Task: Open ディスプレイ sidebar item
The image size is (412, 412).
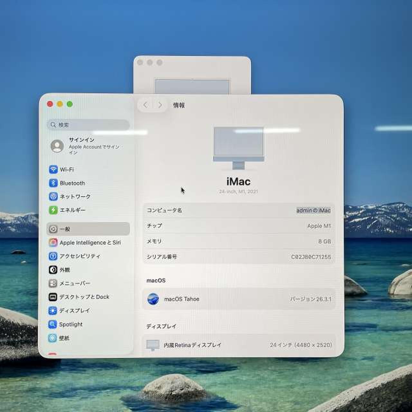Action: [x=74, y=311]
